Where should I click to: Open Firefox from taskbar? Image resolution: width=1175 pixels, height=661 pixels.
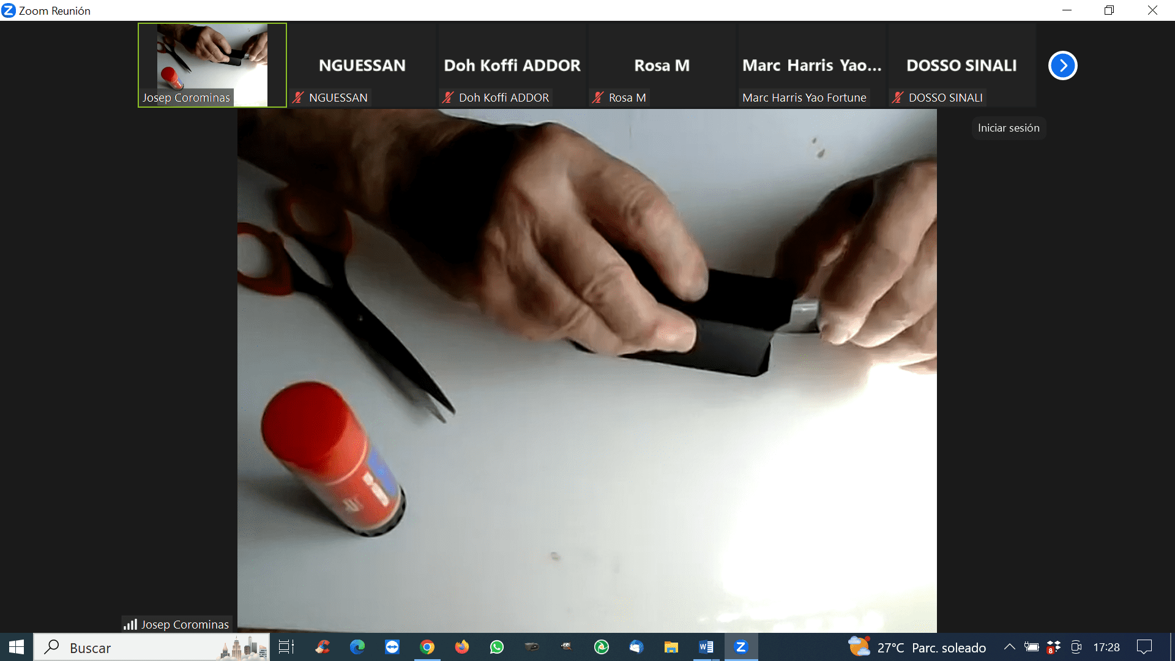[462, 647]
